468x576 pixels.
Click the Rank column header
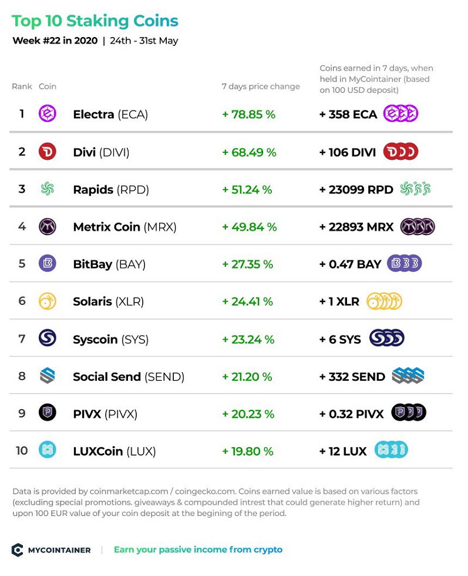(22, 86)
